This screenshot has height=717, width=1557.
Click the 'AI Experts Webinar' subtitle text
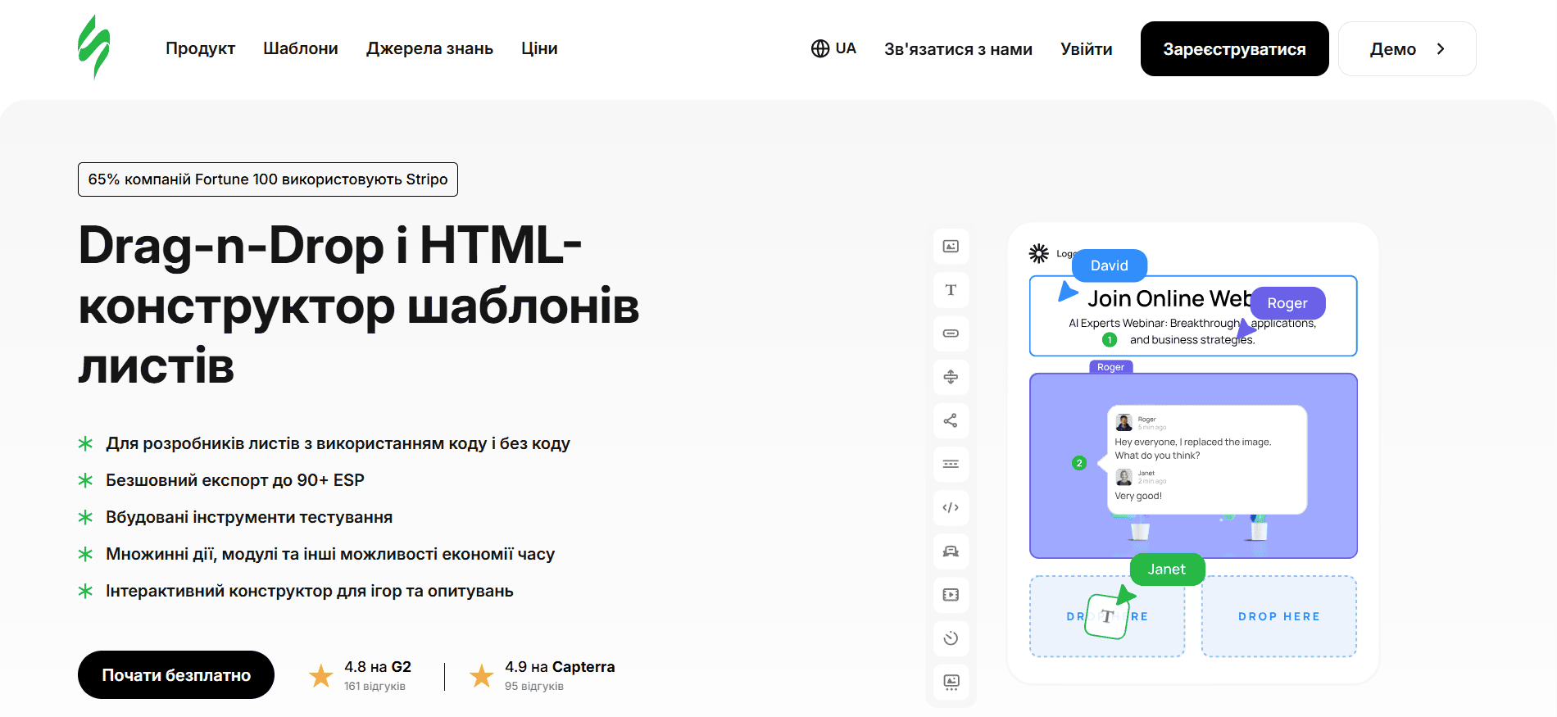point(1192,332)
